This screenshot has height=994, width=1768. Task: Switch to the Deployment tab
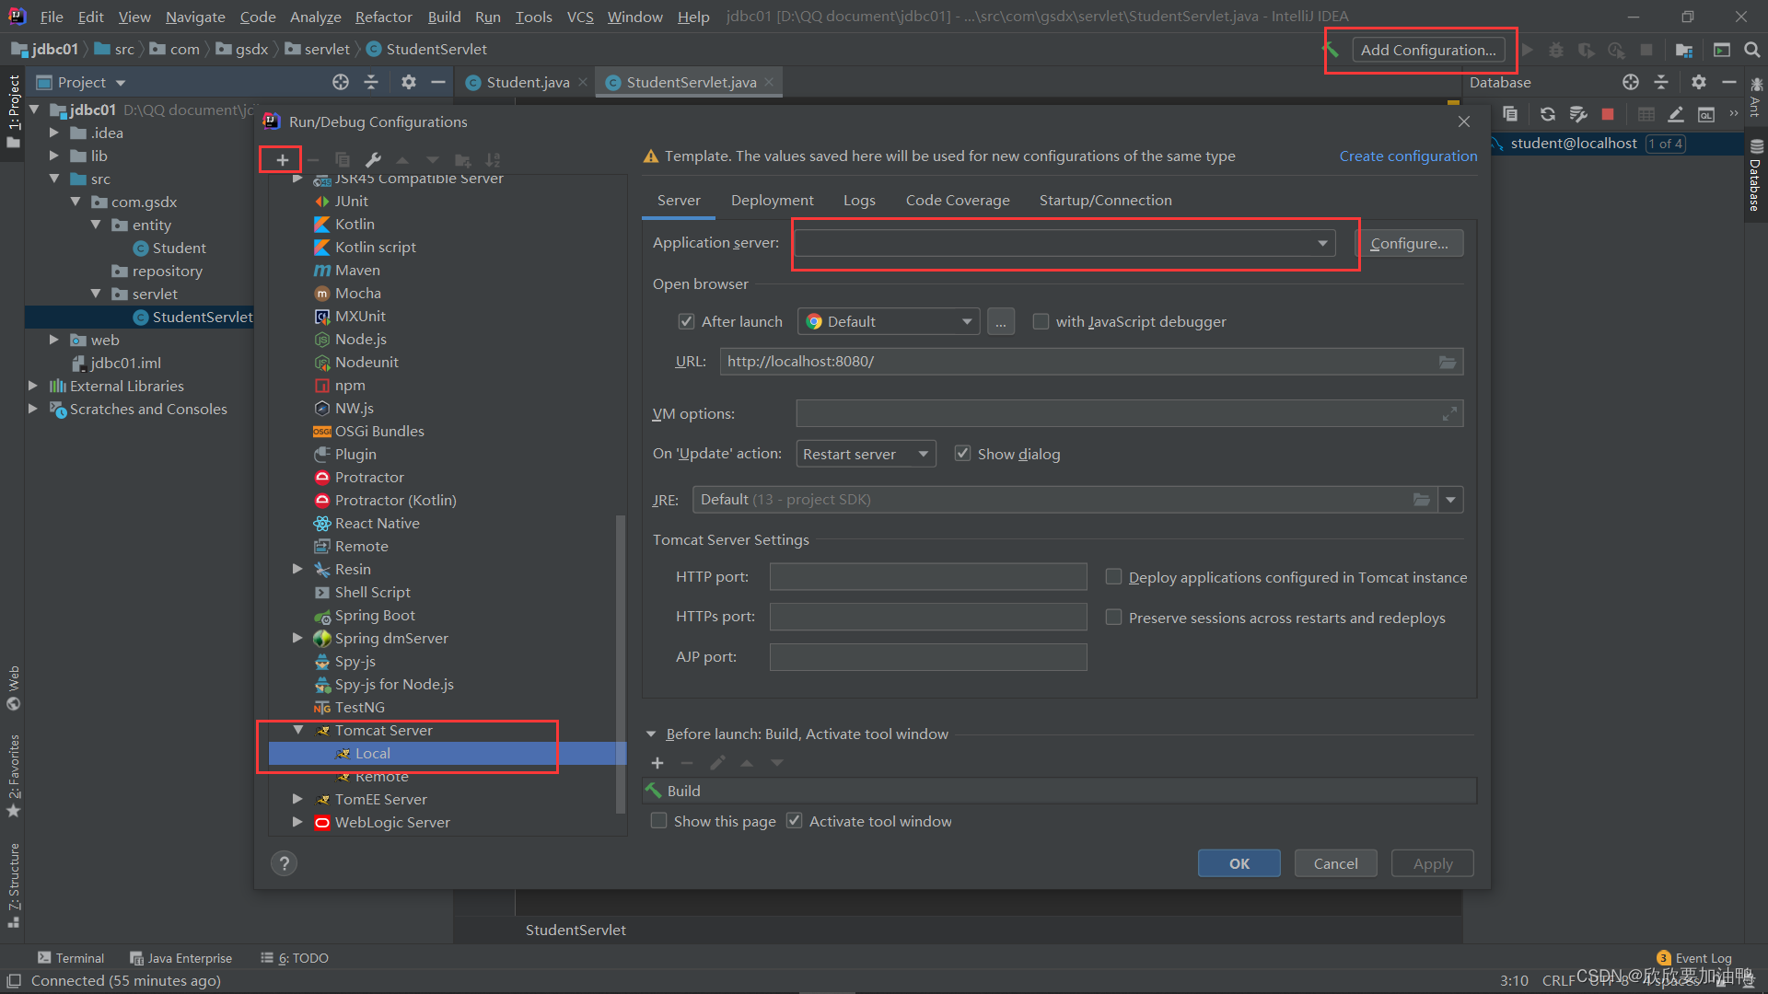772,200
